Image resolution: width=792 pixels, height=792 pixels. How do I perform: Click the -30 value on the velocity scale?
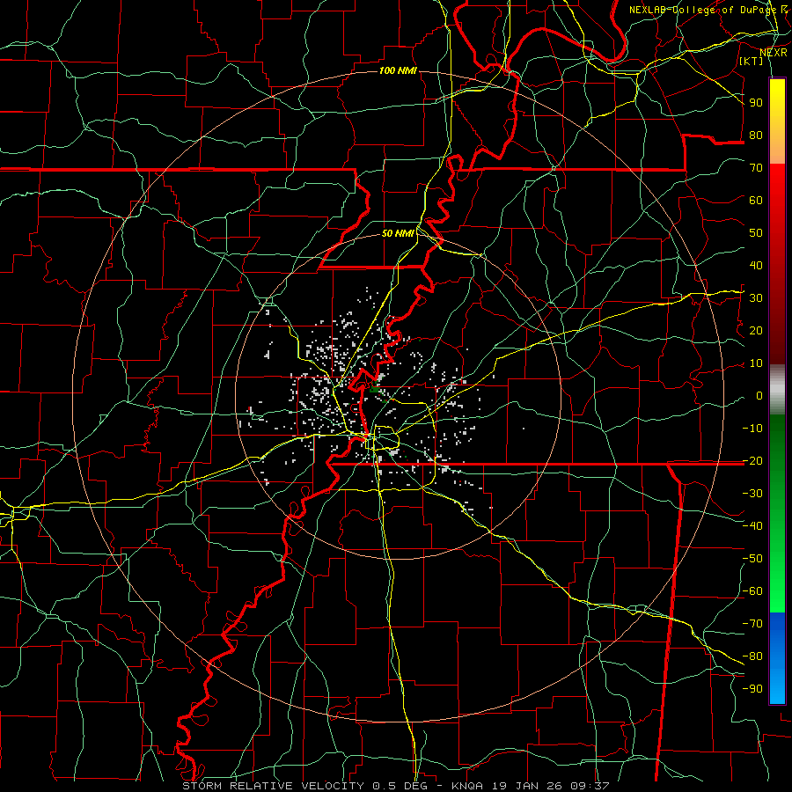[x=752, y=494]
